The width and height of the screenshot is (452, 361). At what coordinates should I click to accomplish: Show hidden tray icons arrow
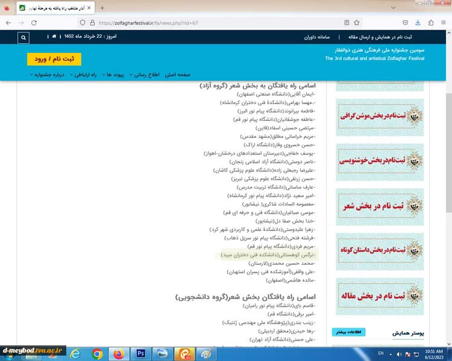point(391,354)
